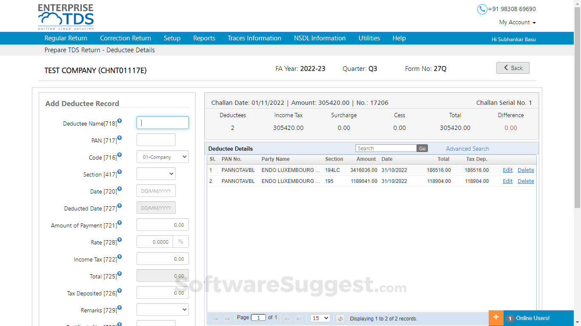Open help for Amount of Payment [721]
581x326 pixels.
[x=119, y=222]
